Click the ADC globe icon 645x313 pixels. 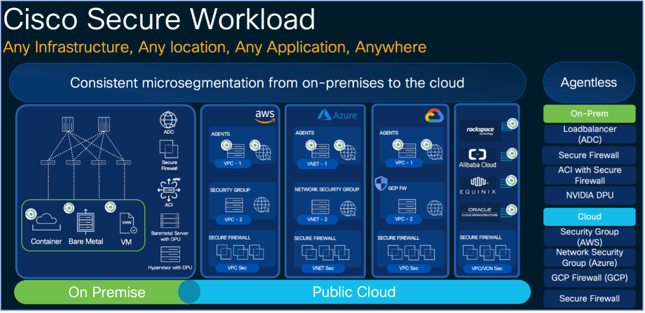point(168,119)
